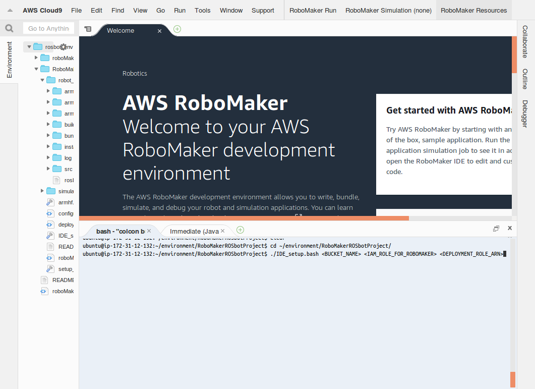Open the environment settings gear icon
Screen dimensions: 535x389
coord(64,47)
